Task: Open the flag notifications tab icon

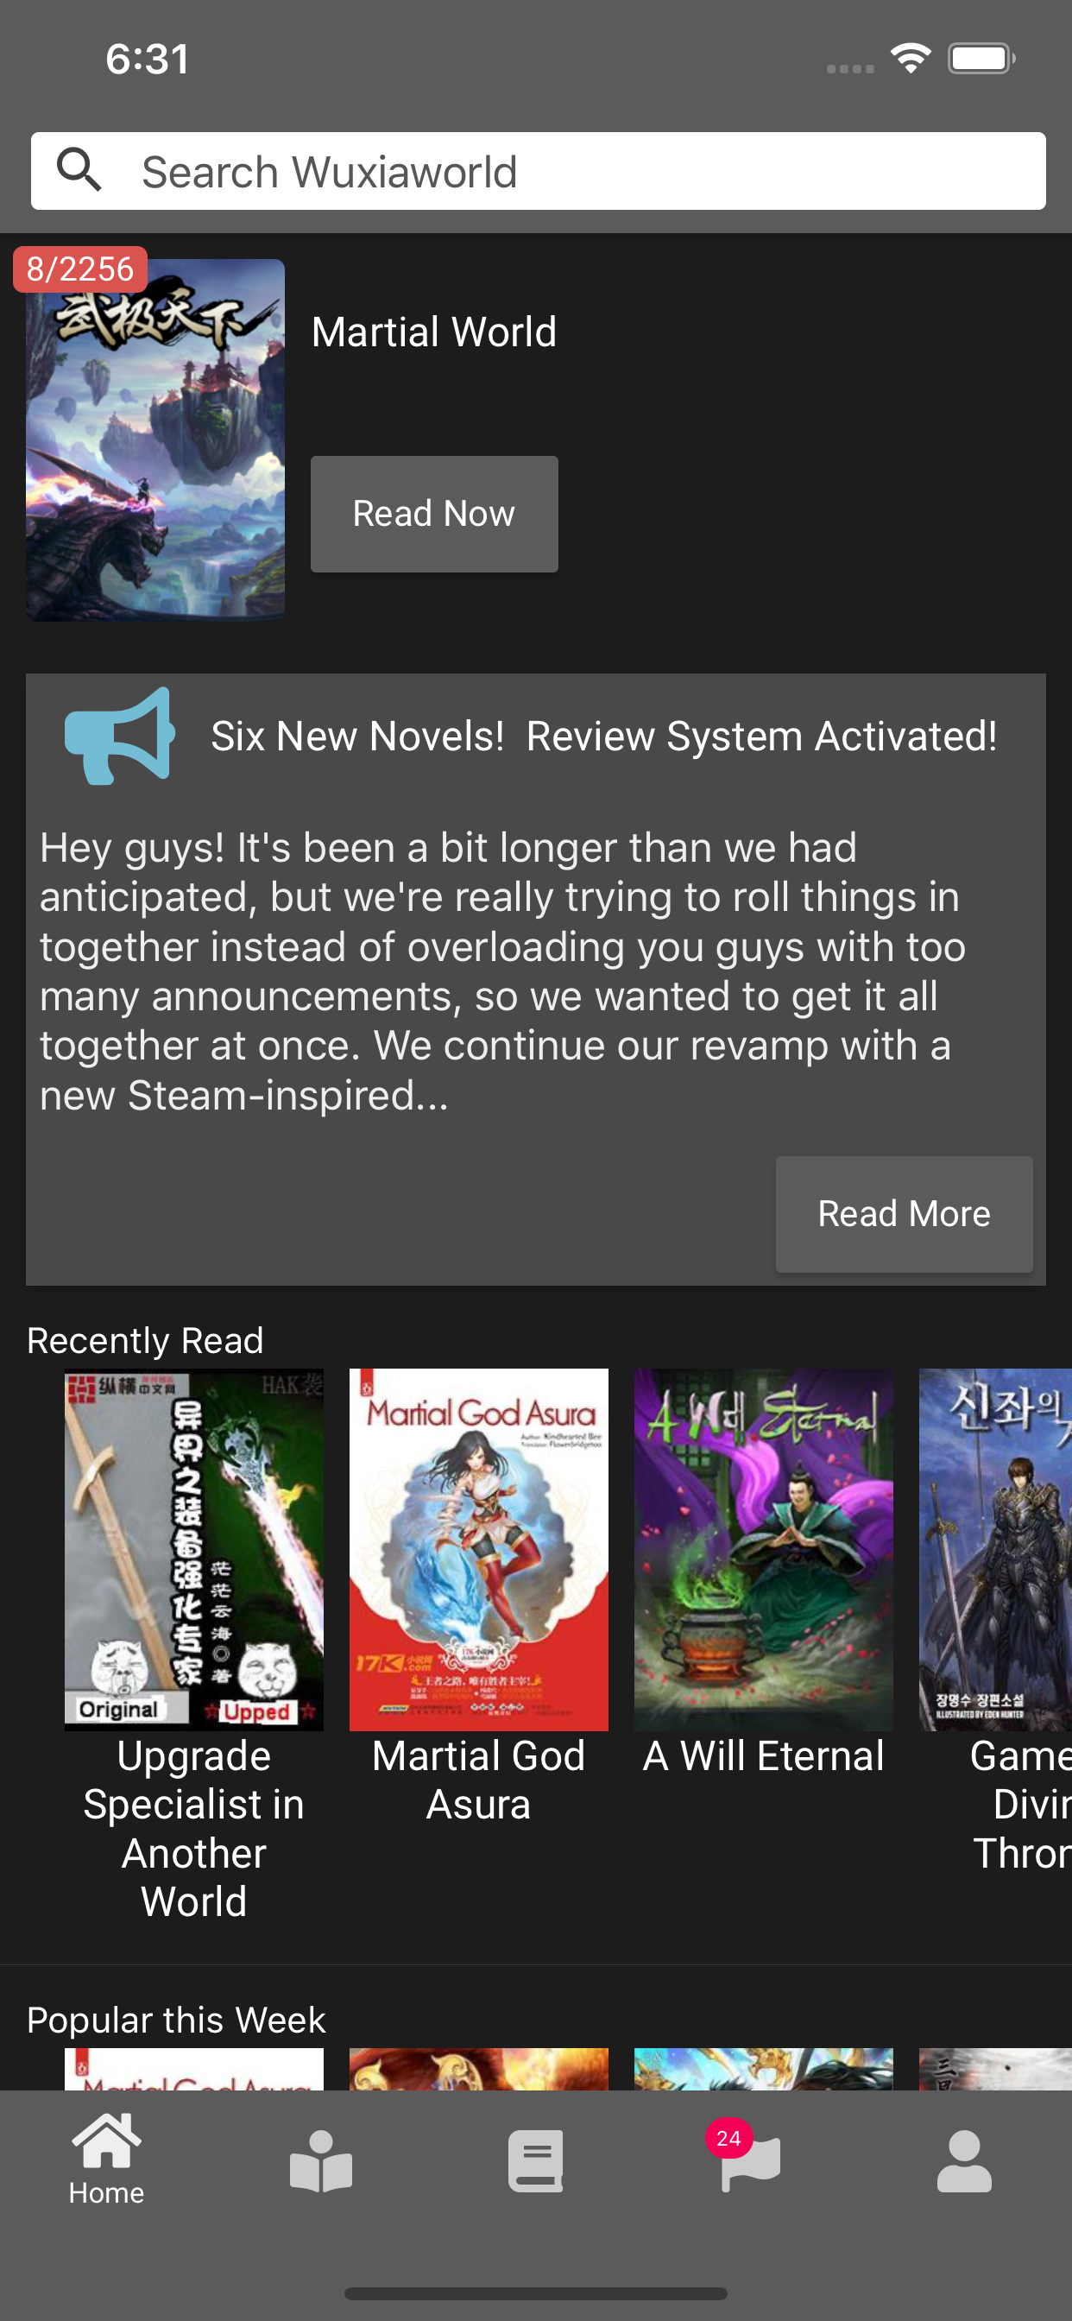Action: (751, 2164)
